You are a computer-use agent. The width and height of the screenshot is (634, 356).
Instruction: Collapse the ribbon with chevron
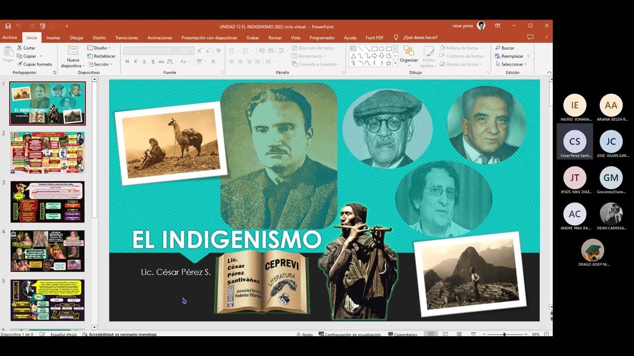point(549,73)
